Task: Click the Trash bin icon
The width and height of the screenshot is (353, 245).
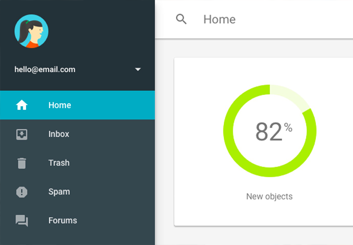Action: tap(22, 163)
